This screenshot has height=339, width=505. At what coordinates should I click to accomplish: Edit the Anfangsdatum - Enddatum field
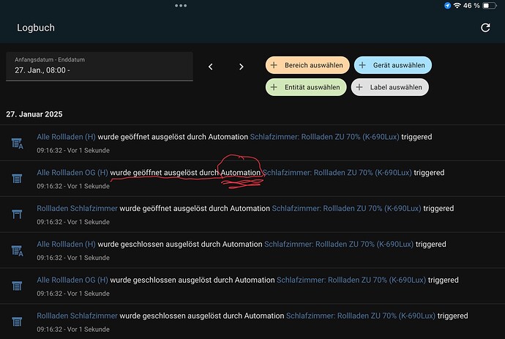click(x=100, y=67)
